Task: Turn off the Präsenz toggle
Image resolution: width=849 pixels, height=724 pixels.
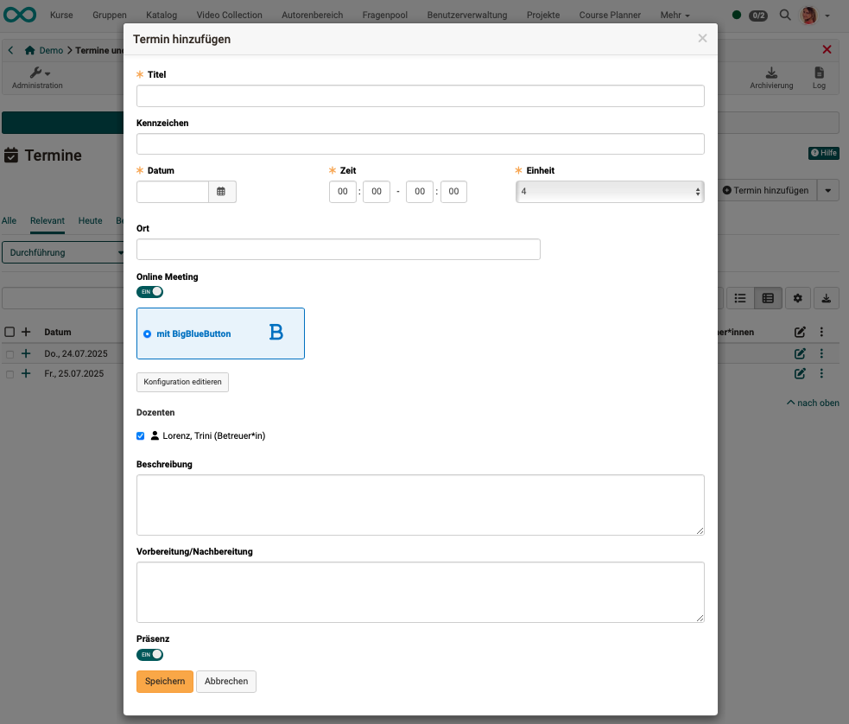Action: click(x=149, y=655)
